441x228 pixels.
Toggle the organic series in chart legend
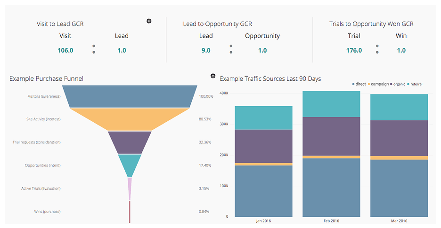398,84
